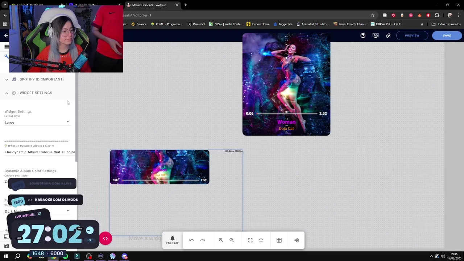Go back with the editor back arrow
Viewport: 464px width, 261px height.
coord(6,36)
